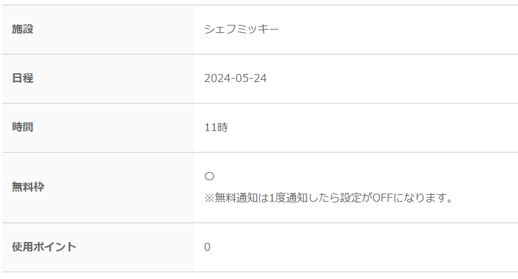Select the 日程 label cell

tap(98, 79)
